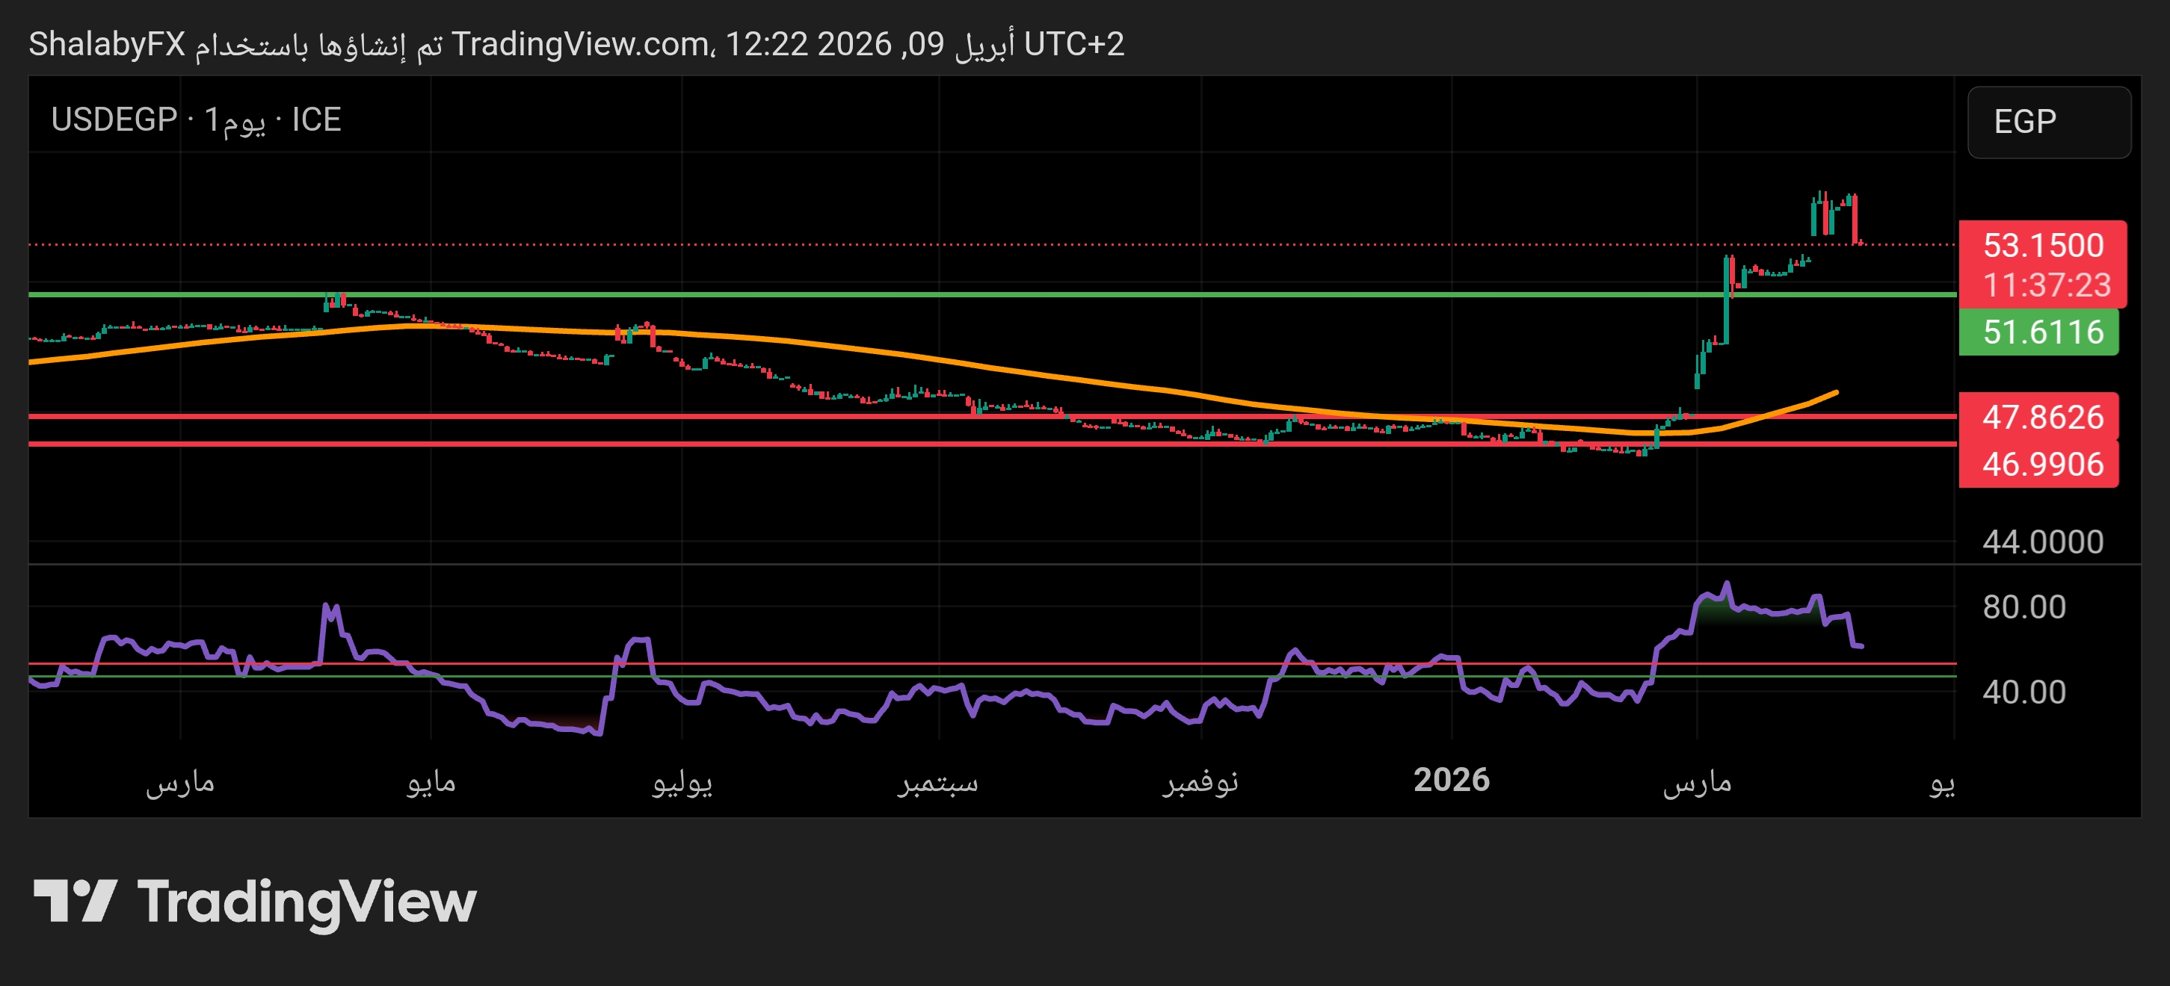The height and width of the screenshot is (986, 2170).
Task: Click the 44.0000 price axis label
Action: [x=2042, y=542]
